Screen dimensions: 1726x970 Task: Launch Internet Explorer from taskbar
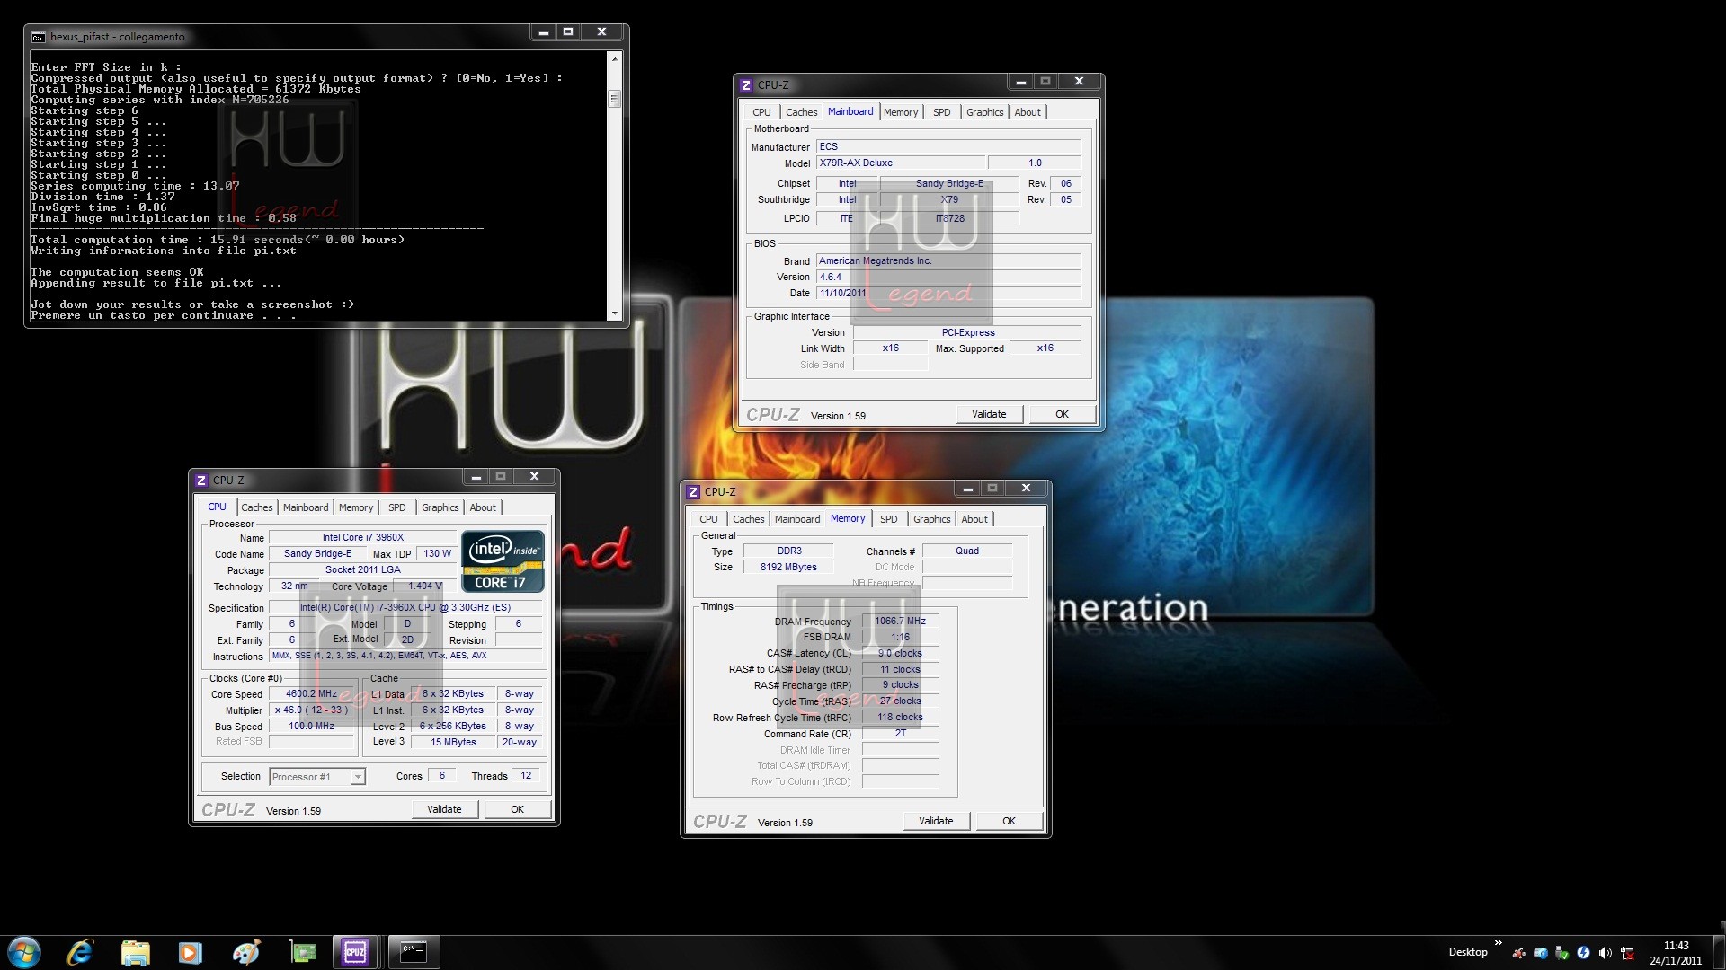click(x=80, y=952)
